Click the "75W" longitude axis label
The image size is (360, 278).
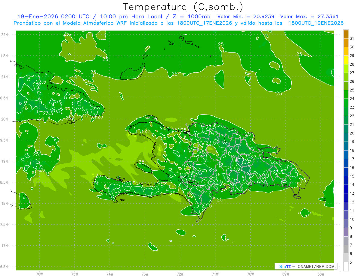(x=74, y=274)
